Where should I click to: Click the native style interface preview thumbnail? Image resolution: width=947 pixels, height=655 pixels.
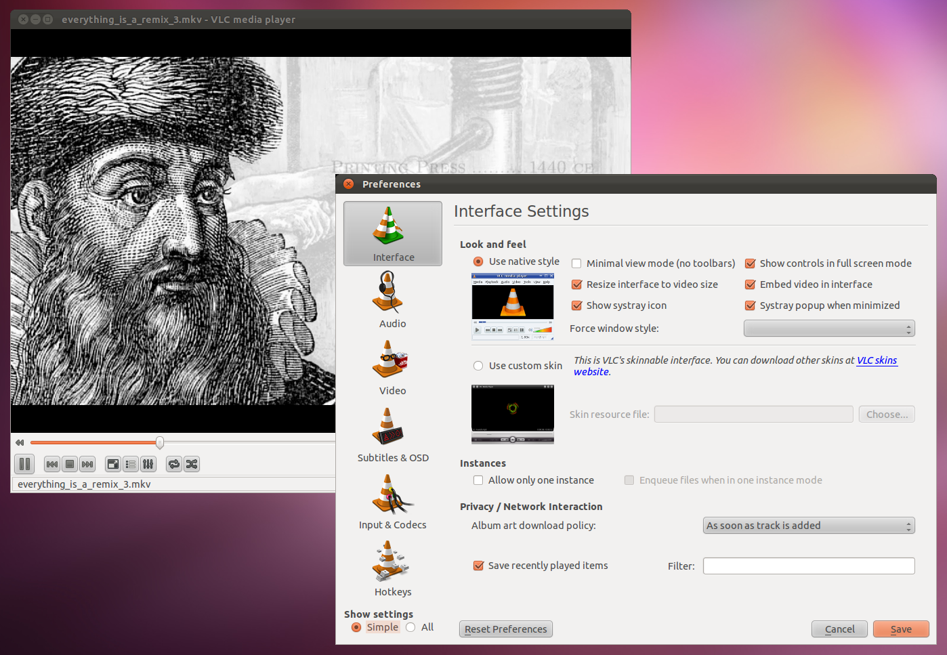pyautogui.click(x=513, y=307)
